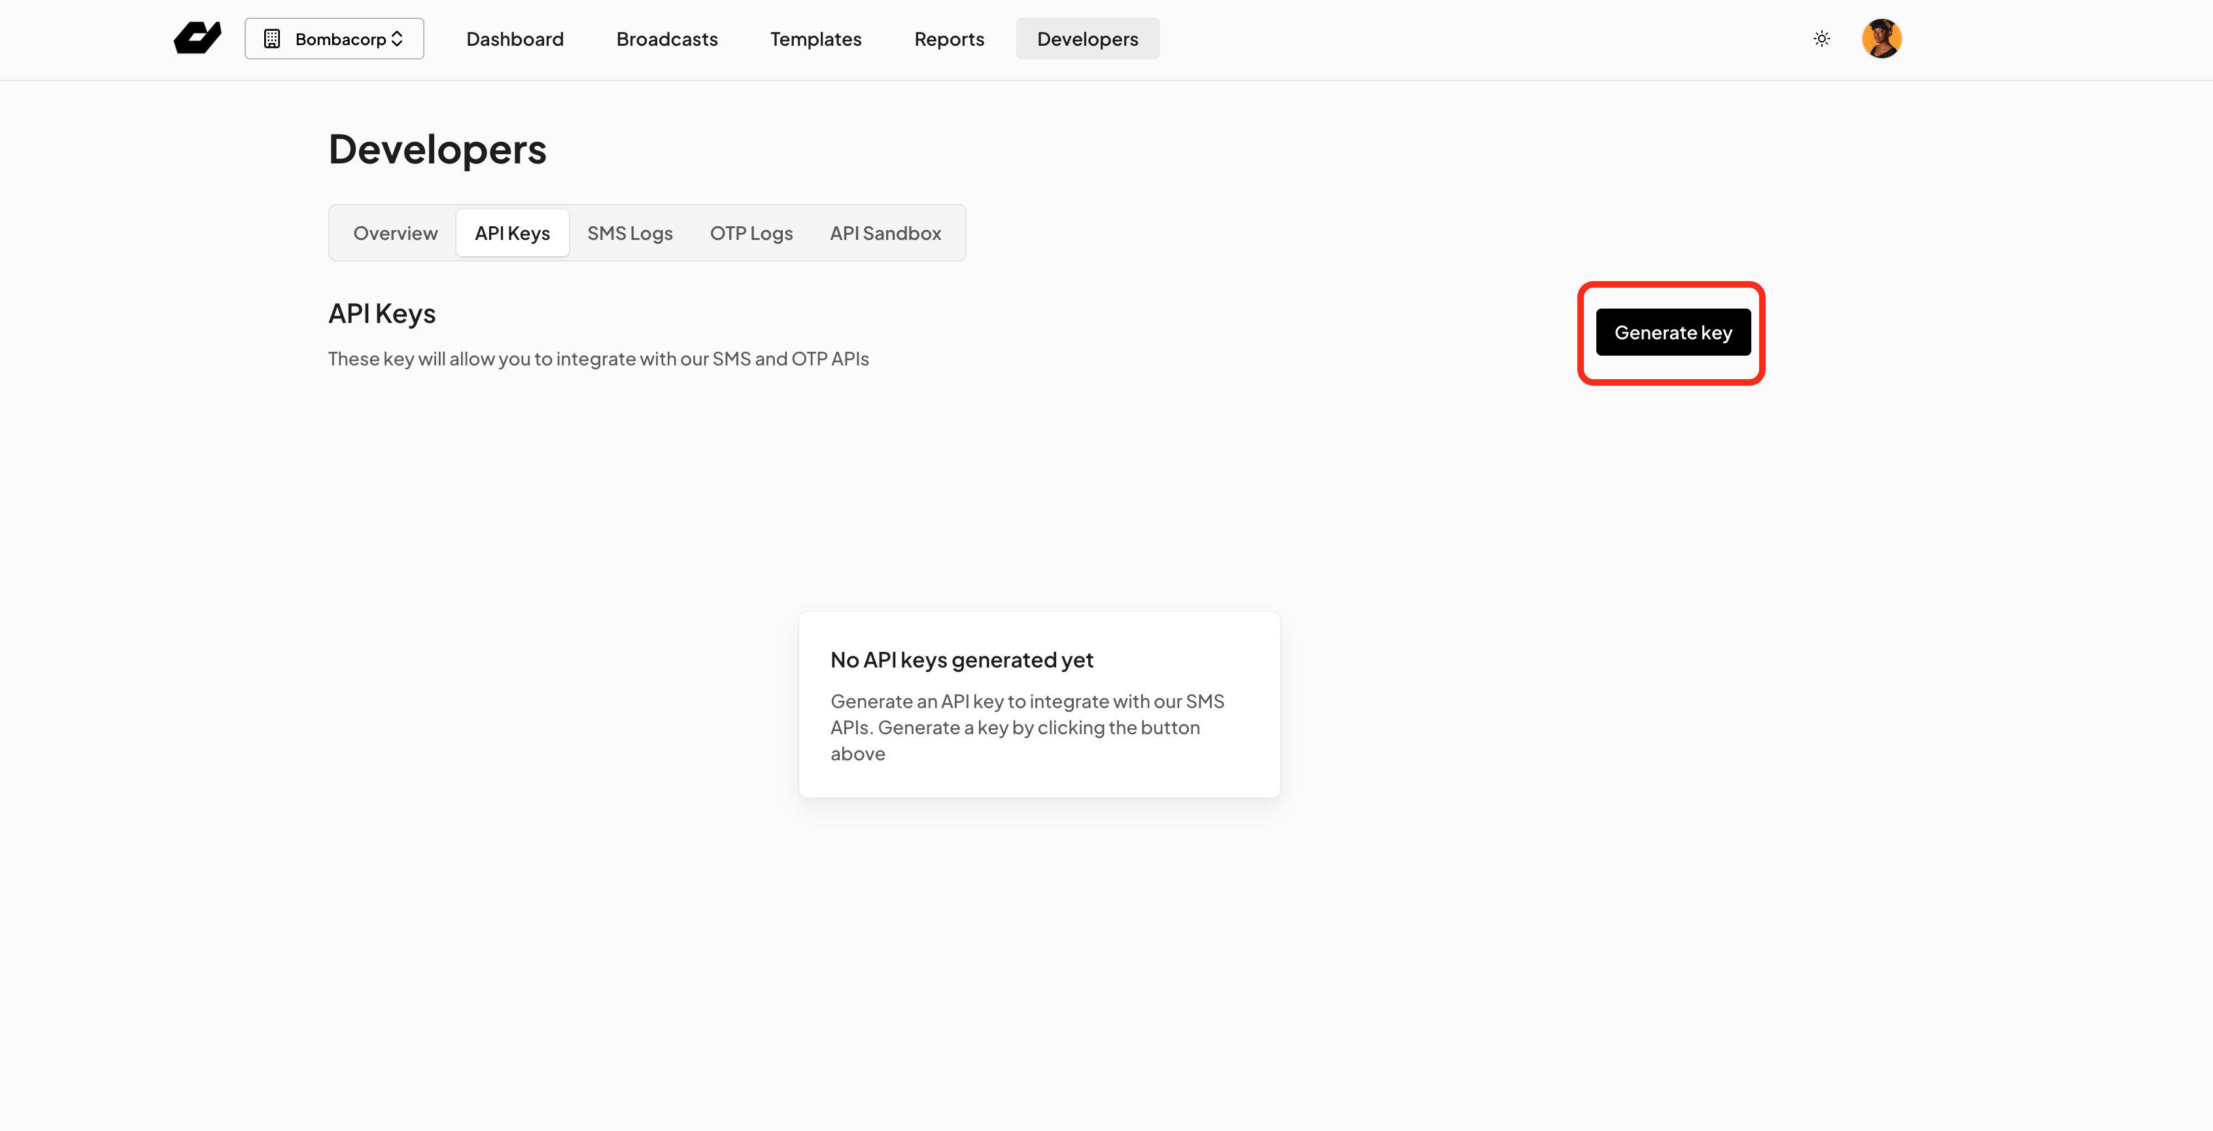Click the app logo icon

tap(197, 39)
